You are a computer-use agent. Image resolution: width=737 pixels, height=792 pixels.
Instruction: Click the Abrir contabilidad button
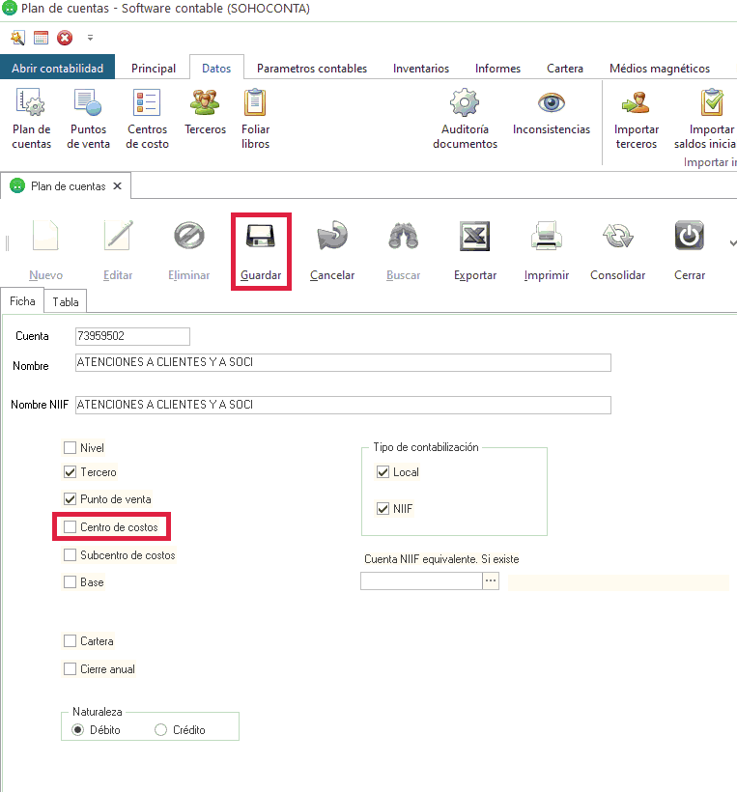point(58,69)
